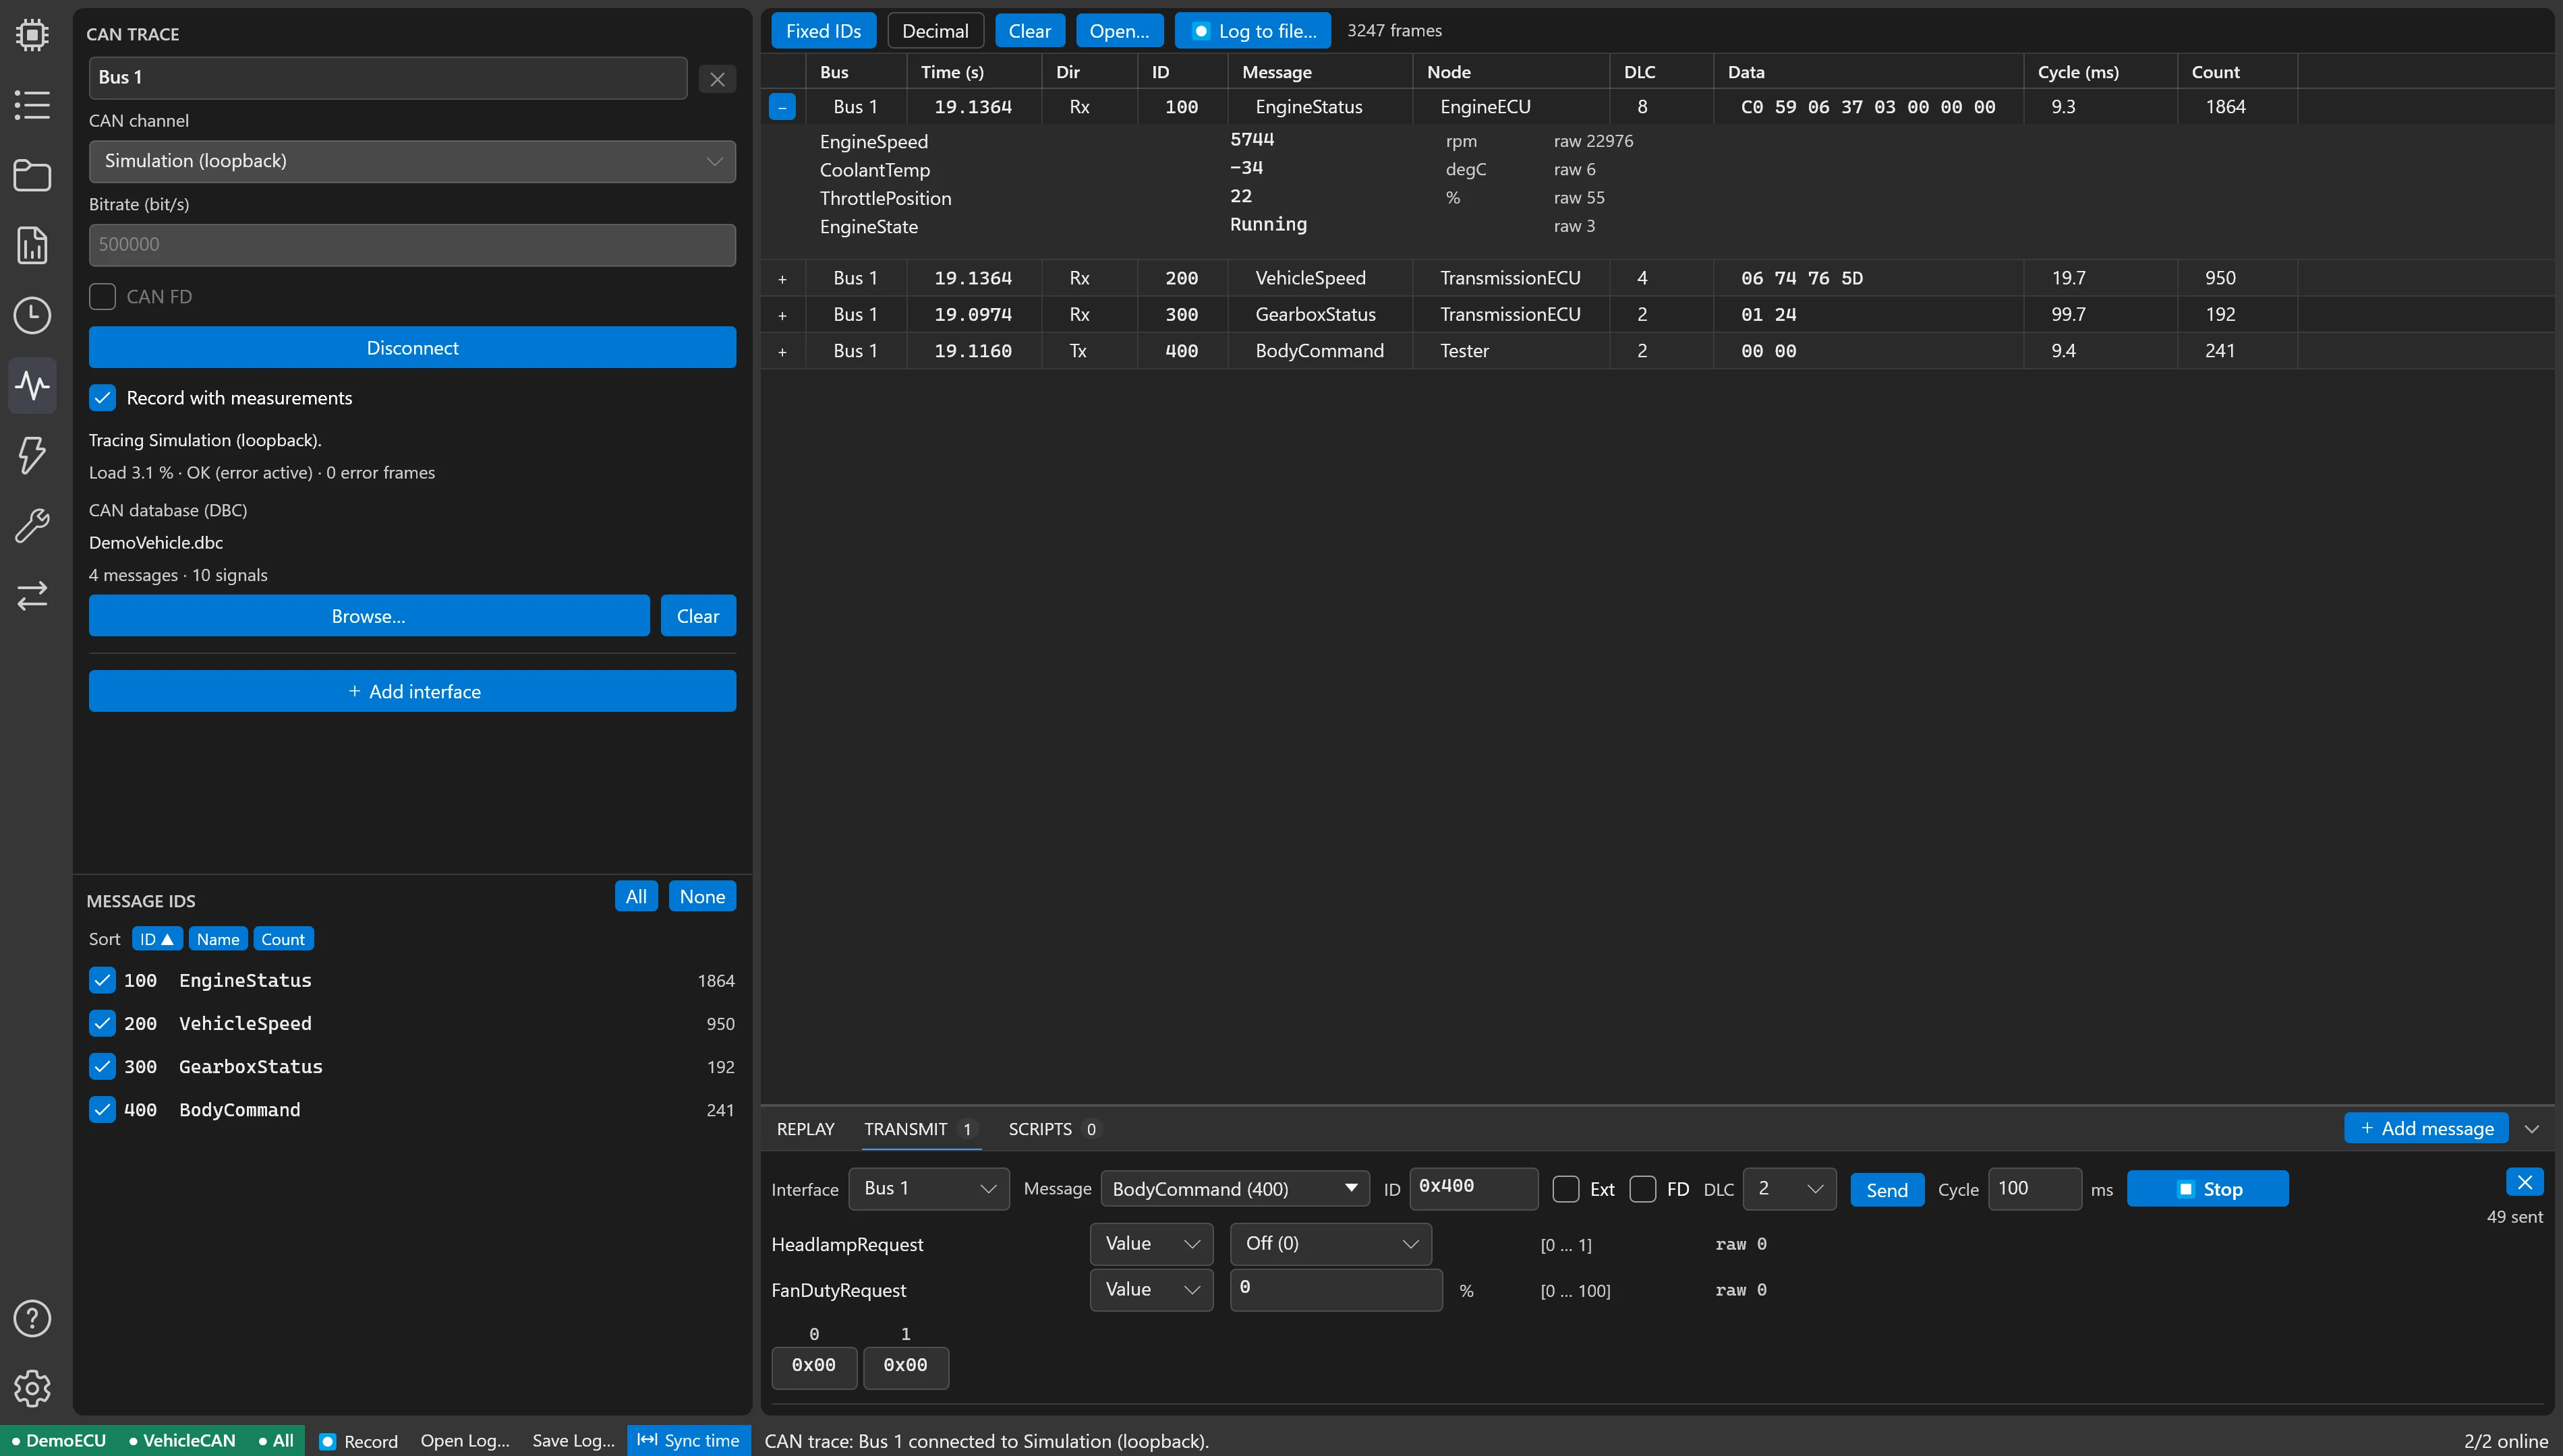Screen dimensions: 2563x1456
Task: Open the HeadlampRequest Off (0) dropdown
Action: coord(1331,1244)
